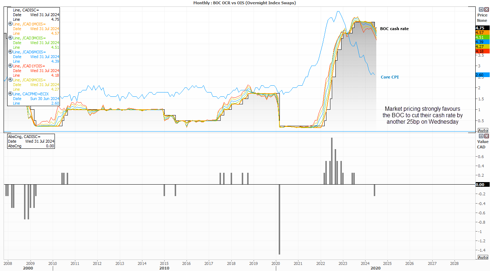Viewport: 490px width, 271px height.
Task: Click the clock icon beside /CAD3MOIS= legend
Action: point(10,38)
